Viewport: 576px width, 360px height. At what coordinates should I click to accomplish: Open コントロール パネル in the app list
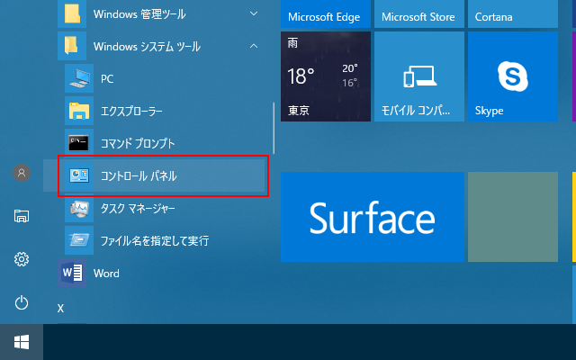161,175
